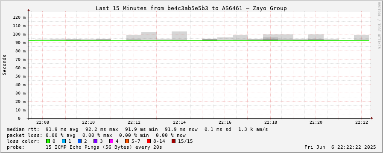This screenshot has width=383, height=153.
Task: Click the median rtt statistics line
Action: [137, 129]
